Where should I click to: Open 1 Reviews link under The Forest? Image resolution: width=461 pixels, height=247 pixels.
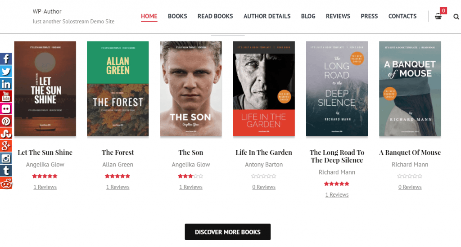118,187
